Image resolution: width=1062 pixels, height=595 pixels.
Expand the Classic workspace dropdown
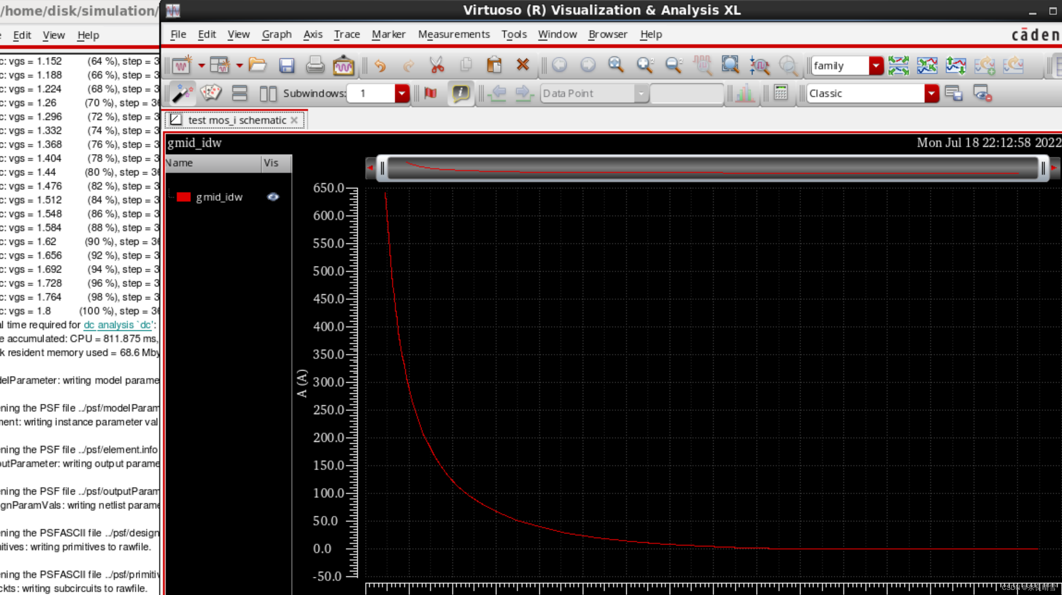pos(931,93)
